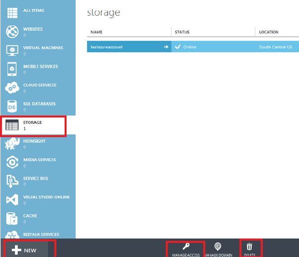
Task: Click the NEW button label
Action: [30, 251]
